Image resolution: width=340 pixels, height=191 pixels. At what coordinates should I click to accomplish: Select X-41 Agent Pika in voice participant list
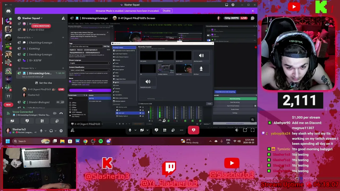pyautogui.click(x=43, y=89)
